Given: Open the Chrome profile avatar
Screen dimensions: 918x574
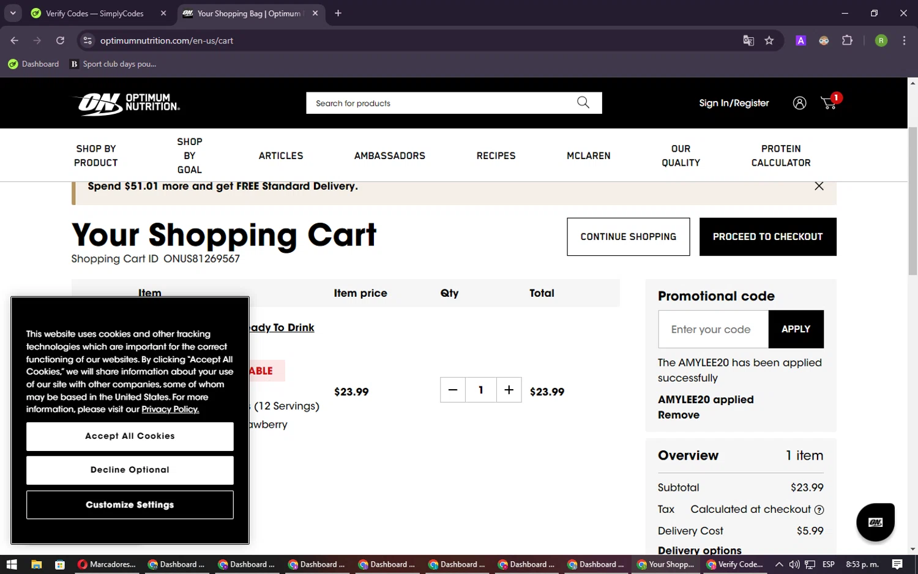Looking at the screenshot, I should 881,40.
